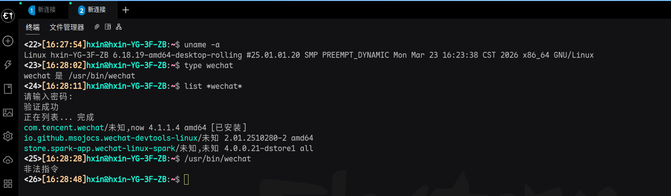Viewport: 671px width, 196px height.
Task: Click the add connection plus sidebar icon
Action: [x=8, y=41]
